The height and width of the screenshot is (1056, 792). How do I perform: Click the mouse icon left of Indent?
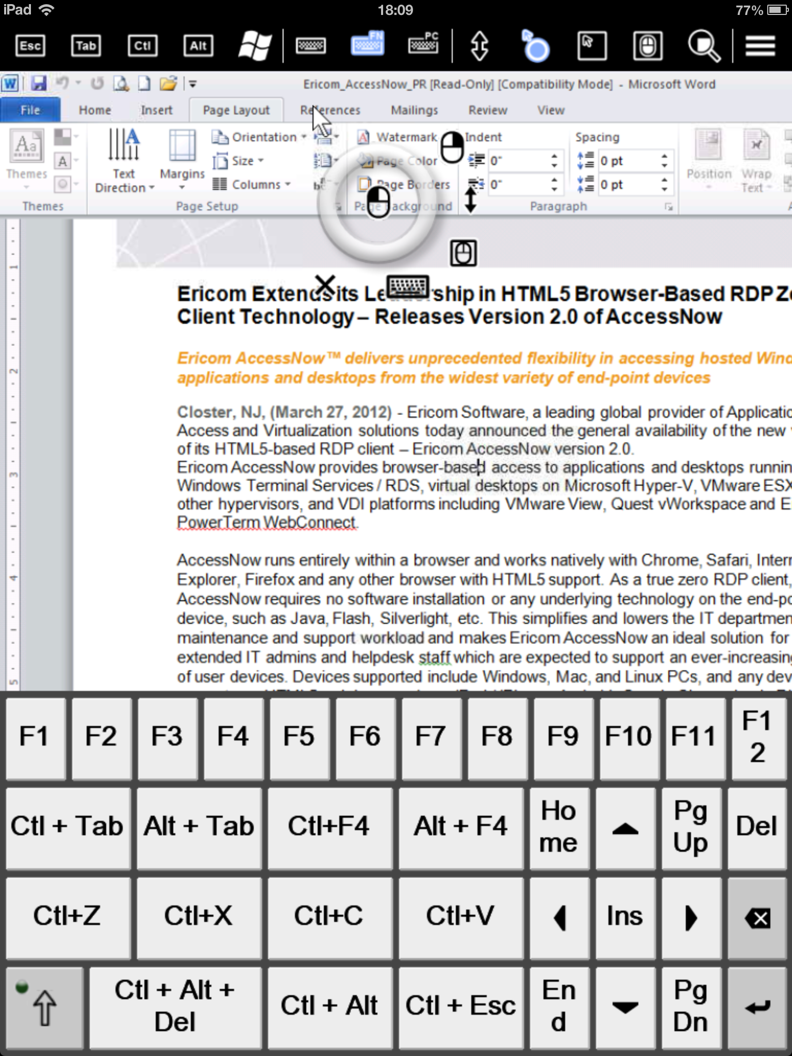tap(452, 147)
